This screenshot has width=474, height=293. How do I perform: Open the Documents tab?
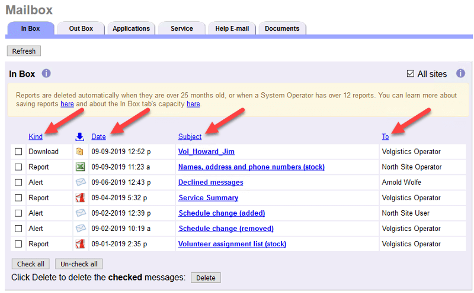(x=282, y=28)
